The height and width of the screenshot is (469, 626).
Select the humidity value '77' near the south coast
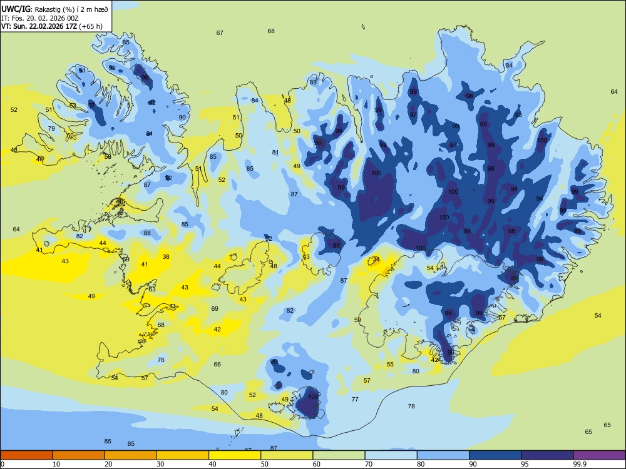click(x=355, y=399)
